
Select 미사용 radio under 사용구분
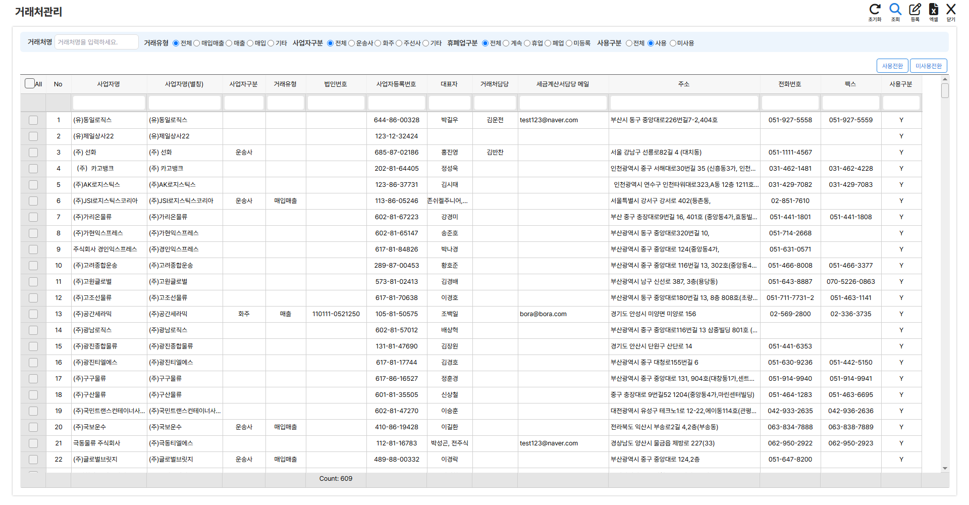tap(673, 43)
